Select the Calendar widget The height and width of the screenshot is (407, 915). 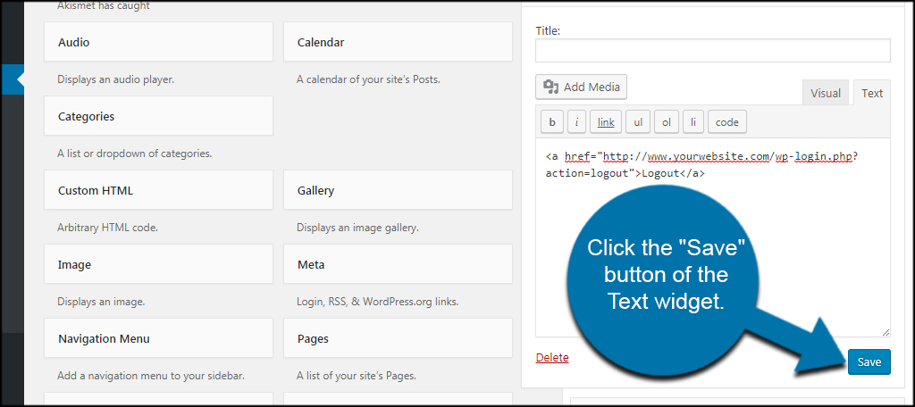tap(398, 42)
